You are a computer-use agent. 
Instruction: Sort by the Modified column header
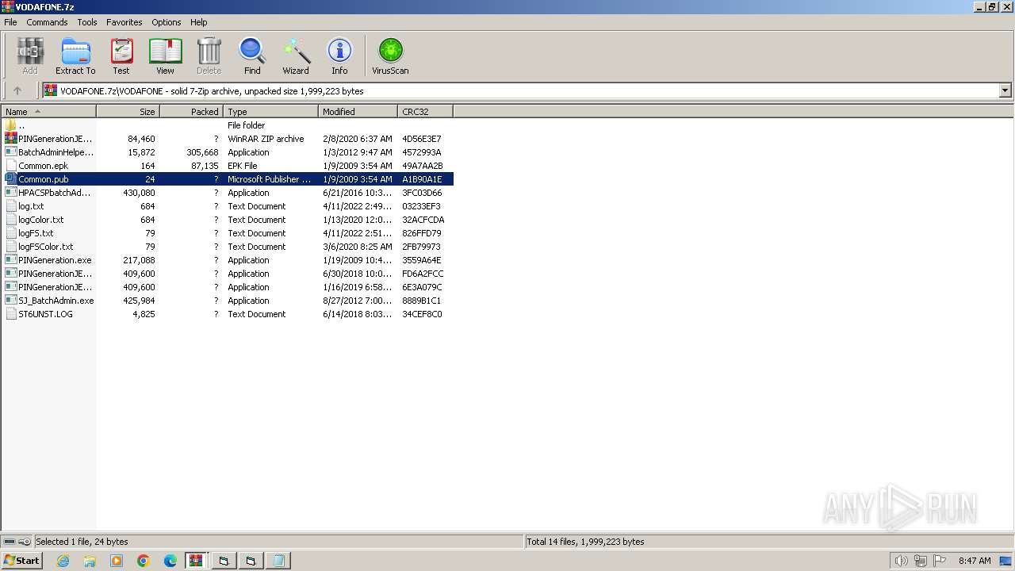tap(358, 112)
